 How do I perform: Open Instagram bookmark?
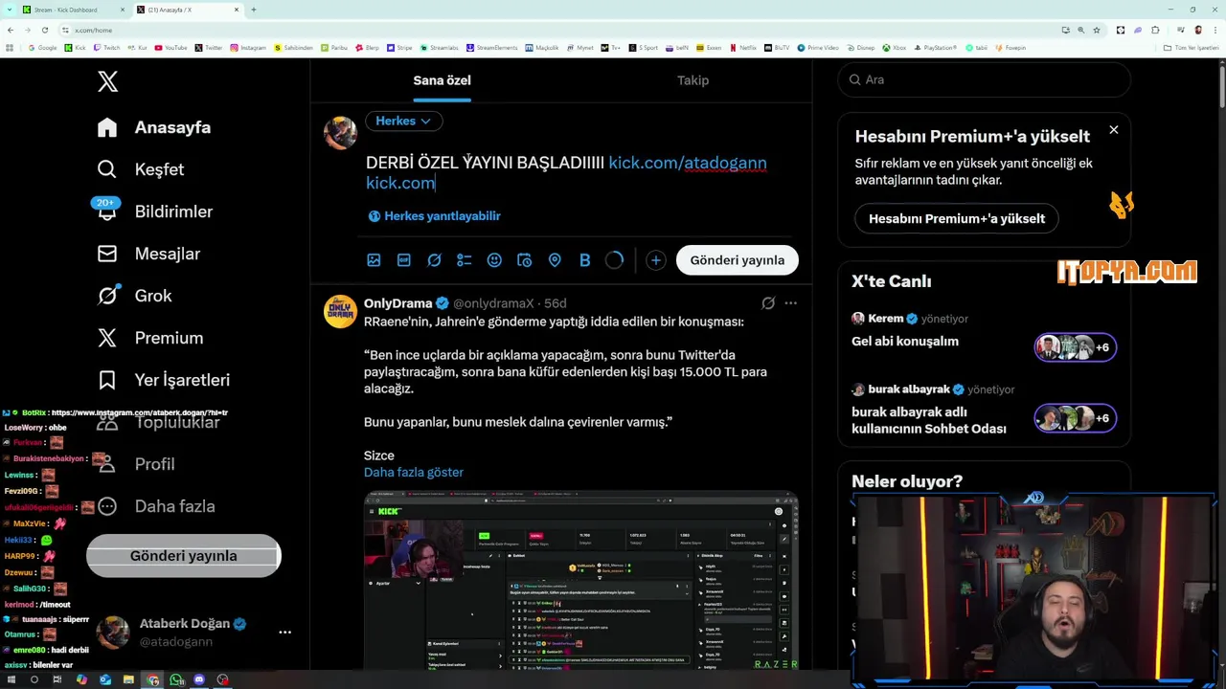click(248, 48)
